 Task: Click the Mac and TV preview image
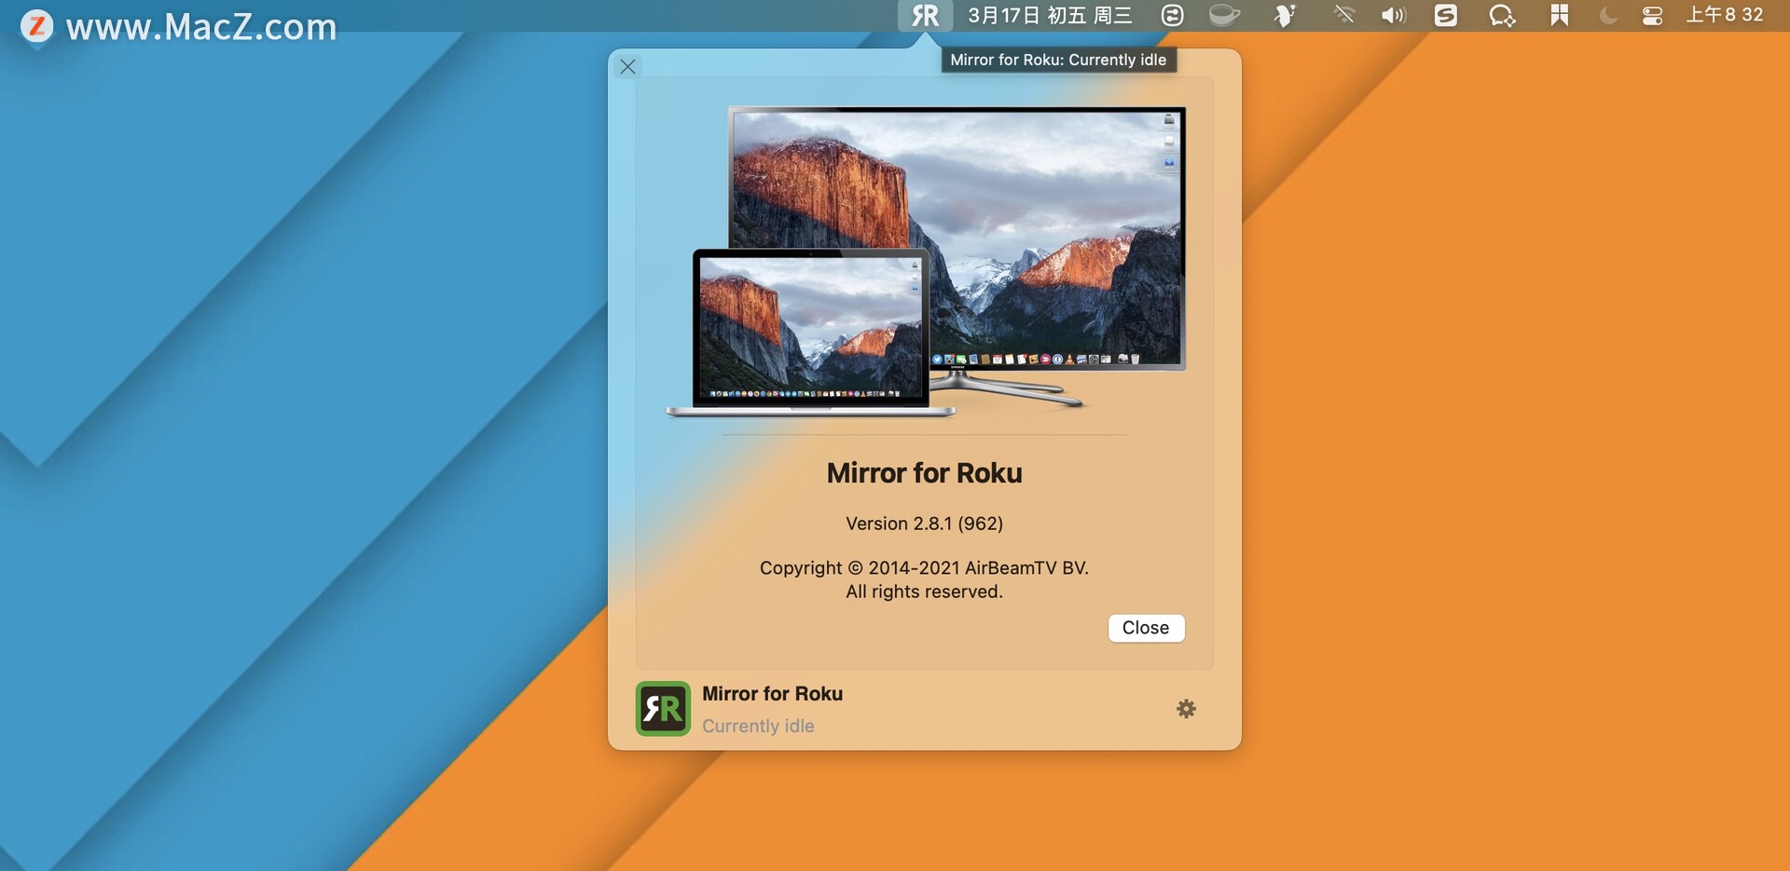925,262
